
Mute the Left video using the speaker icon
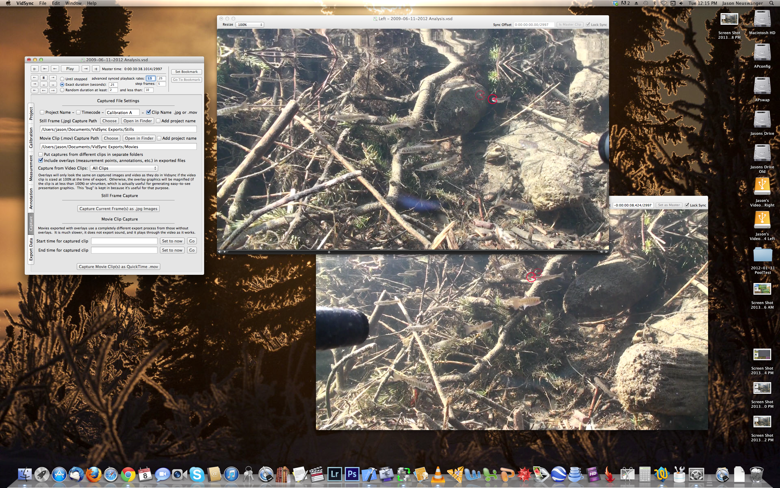tap(219, 252)
